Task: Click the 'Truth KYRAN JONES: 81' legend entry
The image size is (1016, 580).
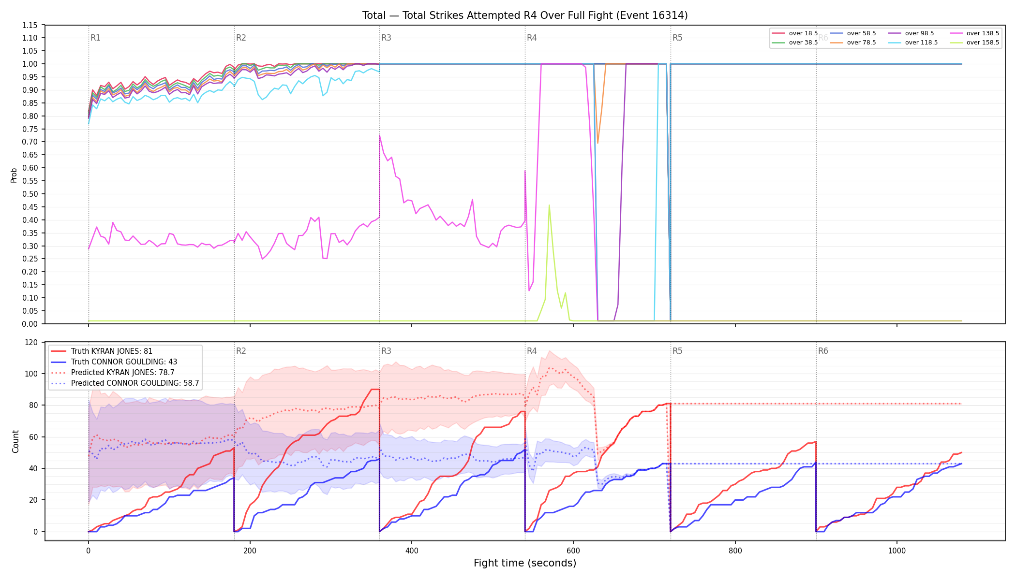Action: pyautogui.click(x=102, y=351)
